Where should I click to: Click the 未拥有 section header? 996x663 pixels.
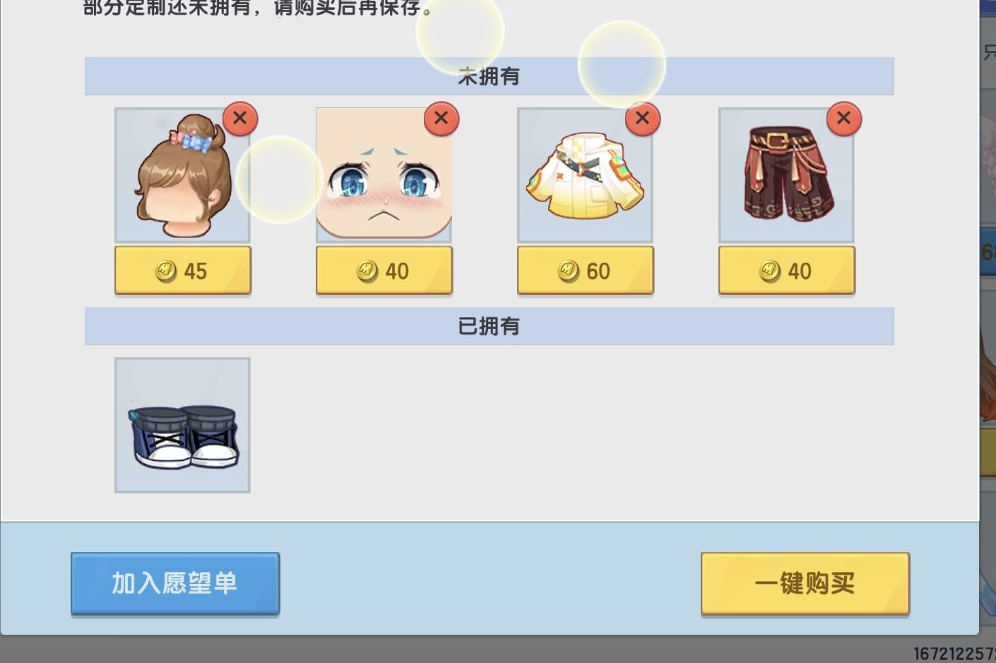coord(489,76)
